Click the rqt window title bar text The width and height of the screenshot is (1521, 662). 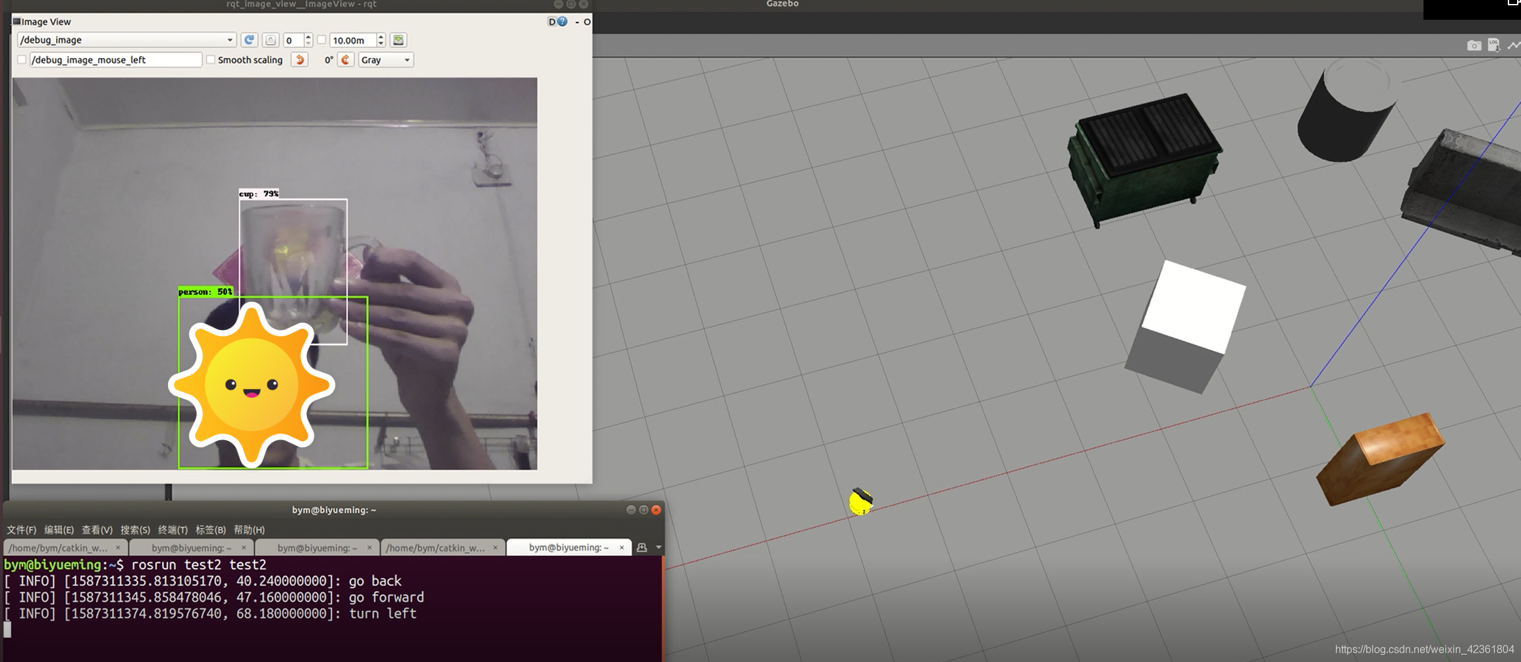[301, 4]
